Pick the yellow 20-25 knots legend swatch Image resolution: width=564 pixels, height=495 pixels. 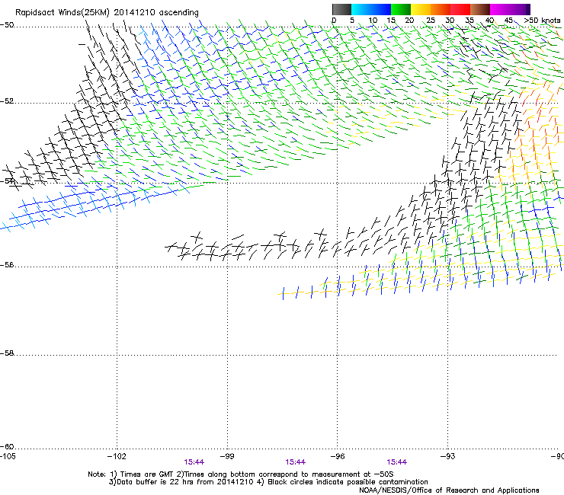pyautogui.click(x=421, y=9)
